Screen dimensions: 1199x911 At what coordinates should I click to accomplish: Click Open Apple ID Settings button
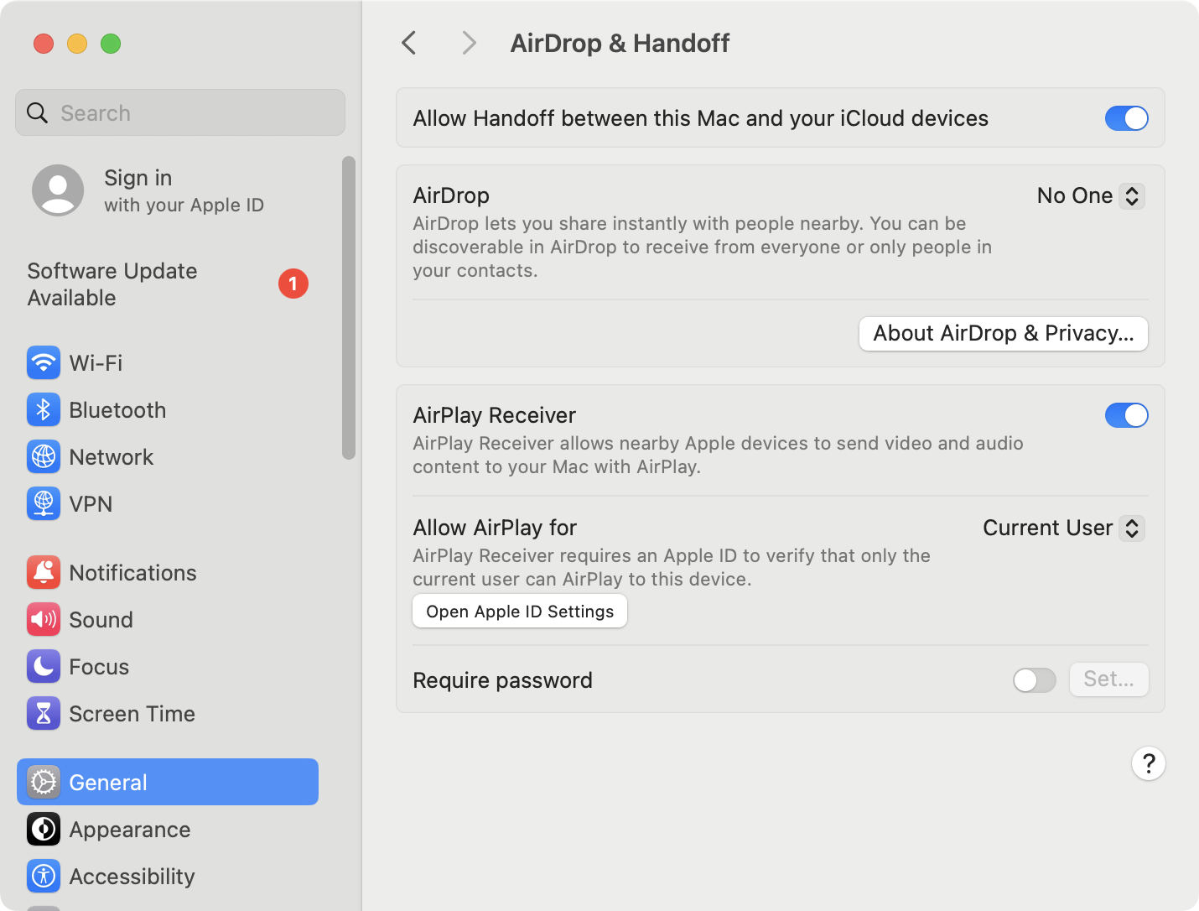pyautogui.click(x=520, y=612)
